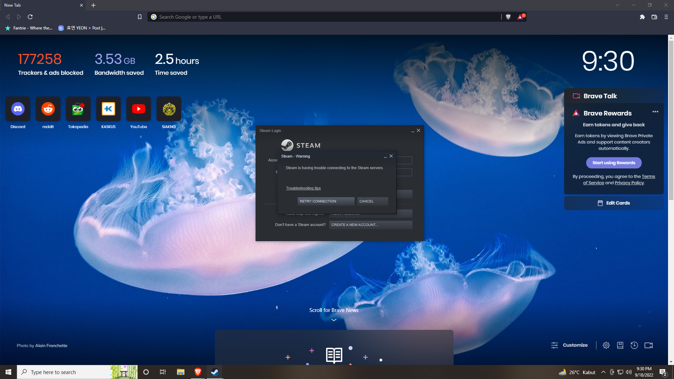Click RETRY CONNECTION in Steam Warning
The image size is (674, 379).
[326, 201]
